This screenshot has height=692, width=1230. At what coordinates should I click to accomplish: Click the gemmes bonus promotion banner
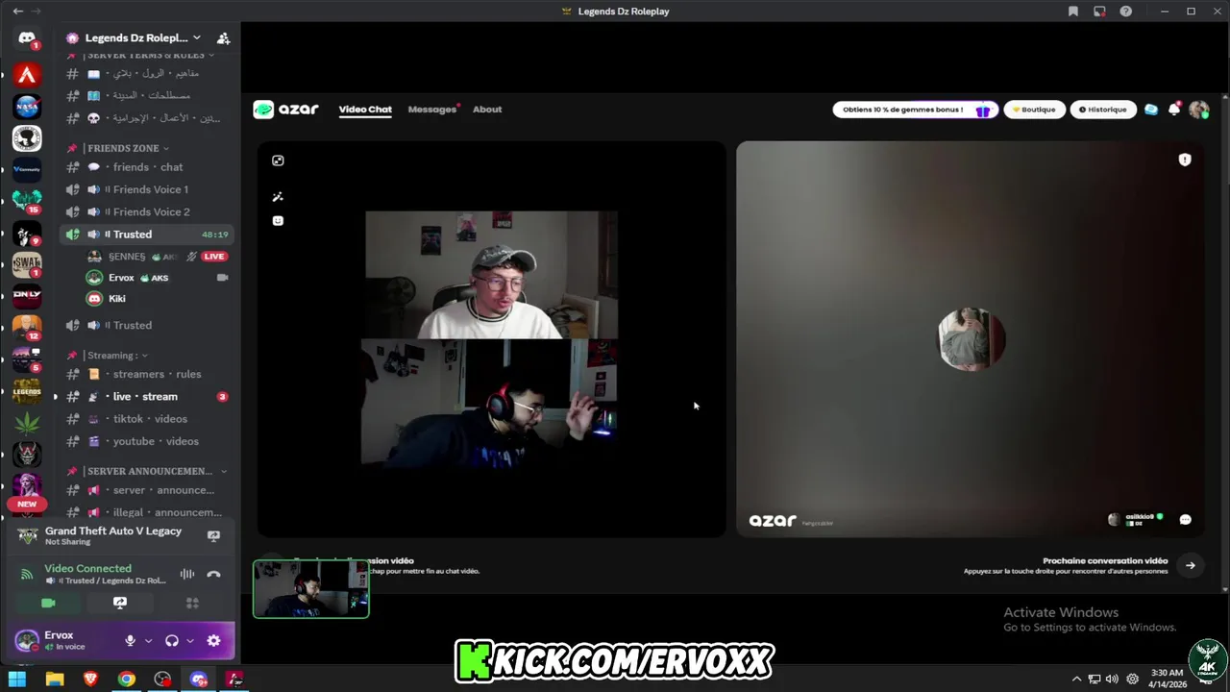coord(915,110)
